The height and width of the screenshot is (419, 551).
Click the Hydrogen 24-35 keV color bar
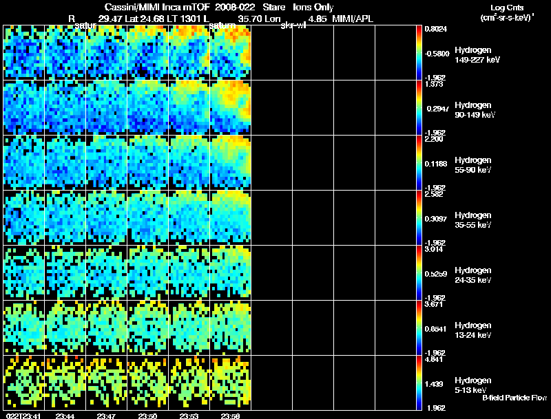point(419,273)
